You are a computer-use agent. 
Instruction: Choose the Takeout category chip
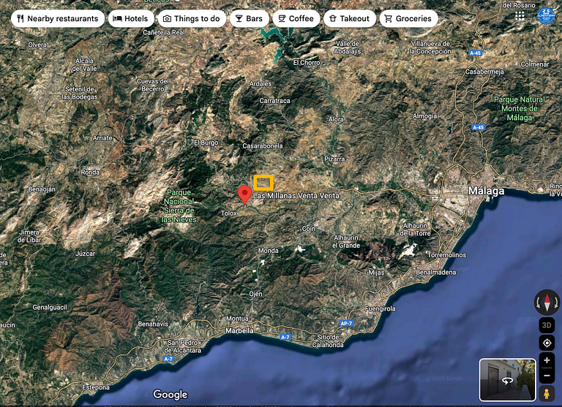pyautogui.click(x=349, y=19)
